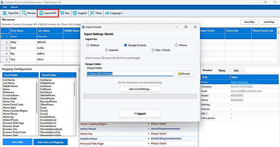Image resolution: width=280 pixels, height=147 pixels.
Task: Click the Home City column header
Action: (238, 31)
